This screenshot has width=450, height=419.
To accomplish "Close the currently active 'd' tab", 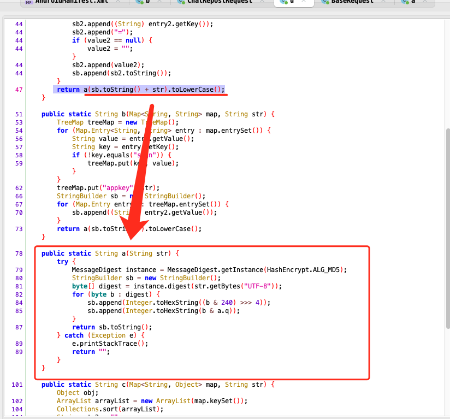I will click(304, 2).
